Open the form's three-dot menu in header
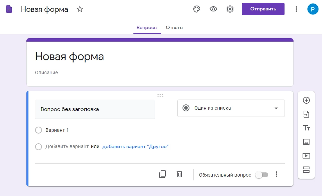322x196 pixels. [x=296, y=9]
